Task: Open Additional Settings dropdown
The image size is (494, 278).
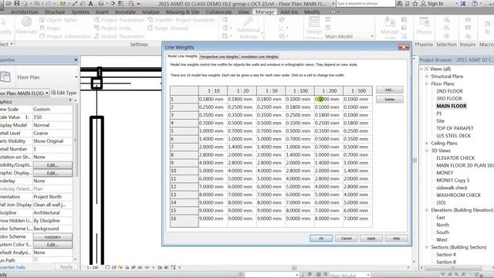Action: tap(249, 28)
